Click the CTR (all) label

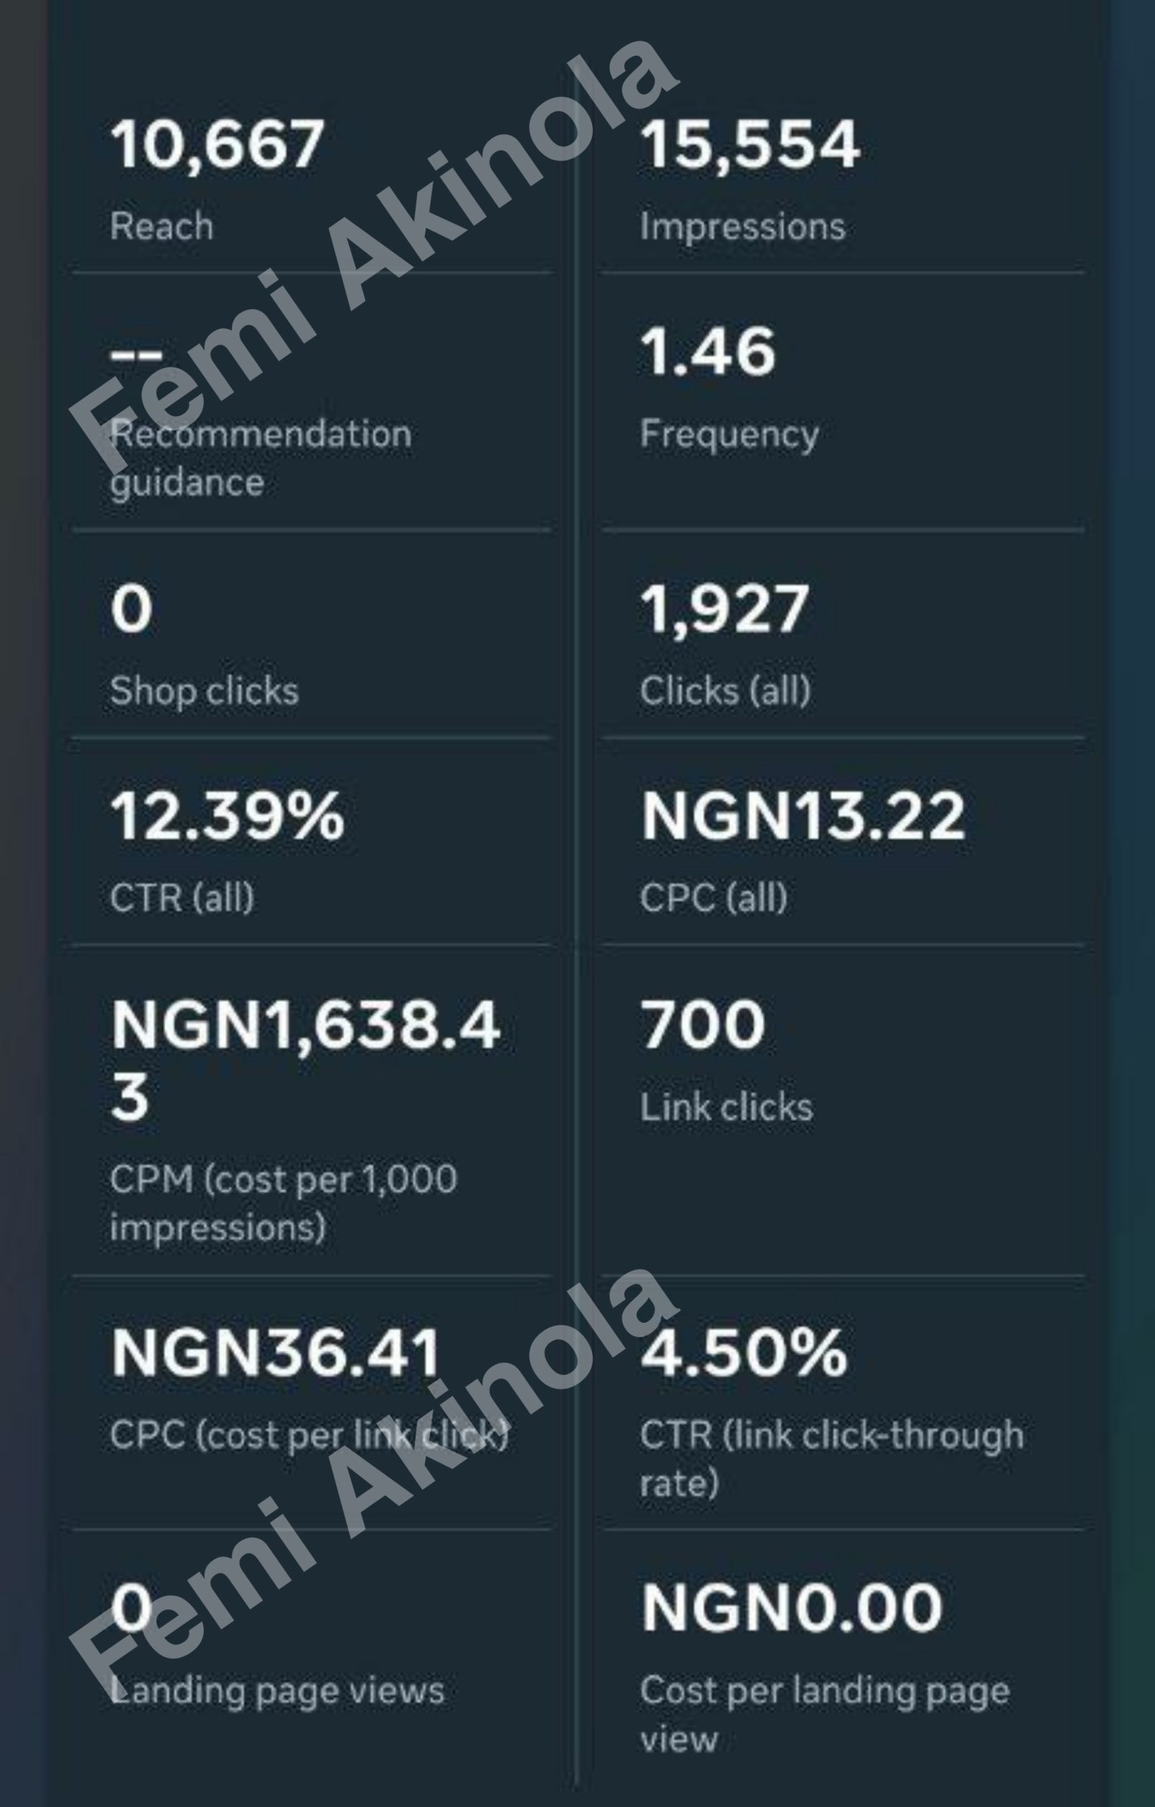(181, 897)
